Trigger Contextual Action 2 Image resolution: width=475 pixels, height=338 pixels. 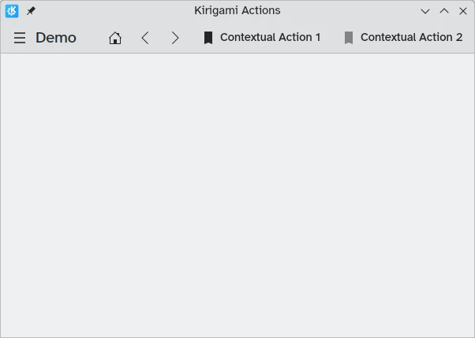point(403,38)
